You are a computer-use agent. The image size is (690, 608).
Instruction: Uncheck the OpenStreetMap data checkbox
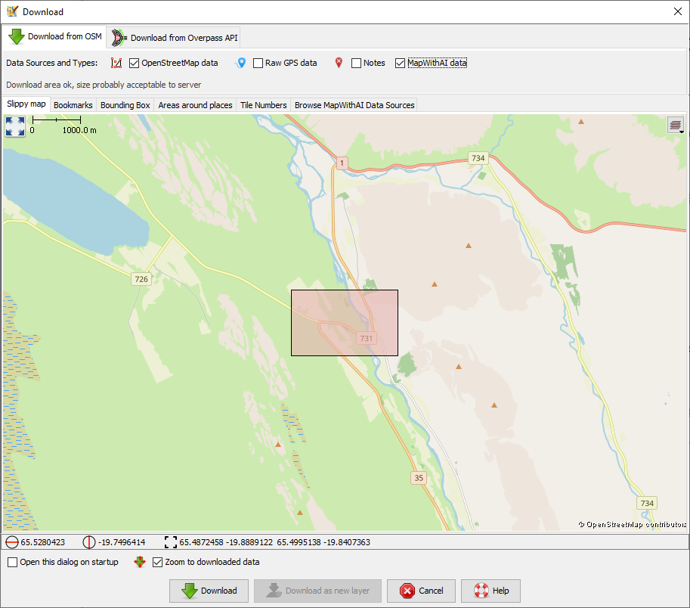135,64
